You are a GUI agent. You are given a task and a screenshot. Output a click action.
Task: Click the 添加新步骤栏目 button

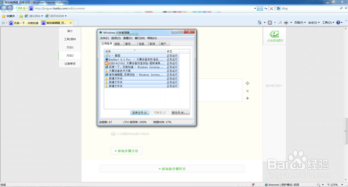point(172,169)
